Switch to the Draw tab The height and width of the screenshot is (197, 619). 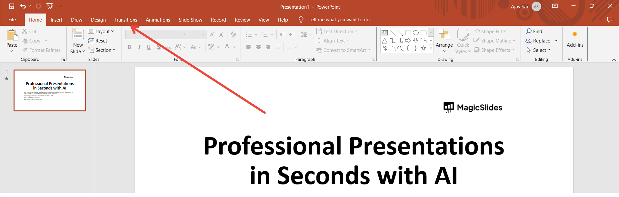tap(76, 20)
